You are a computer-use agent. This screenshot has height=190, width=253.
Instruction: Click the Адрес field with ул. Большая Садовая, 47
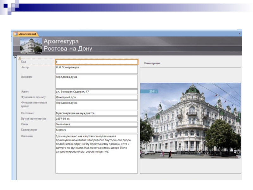pos(96,92)
